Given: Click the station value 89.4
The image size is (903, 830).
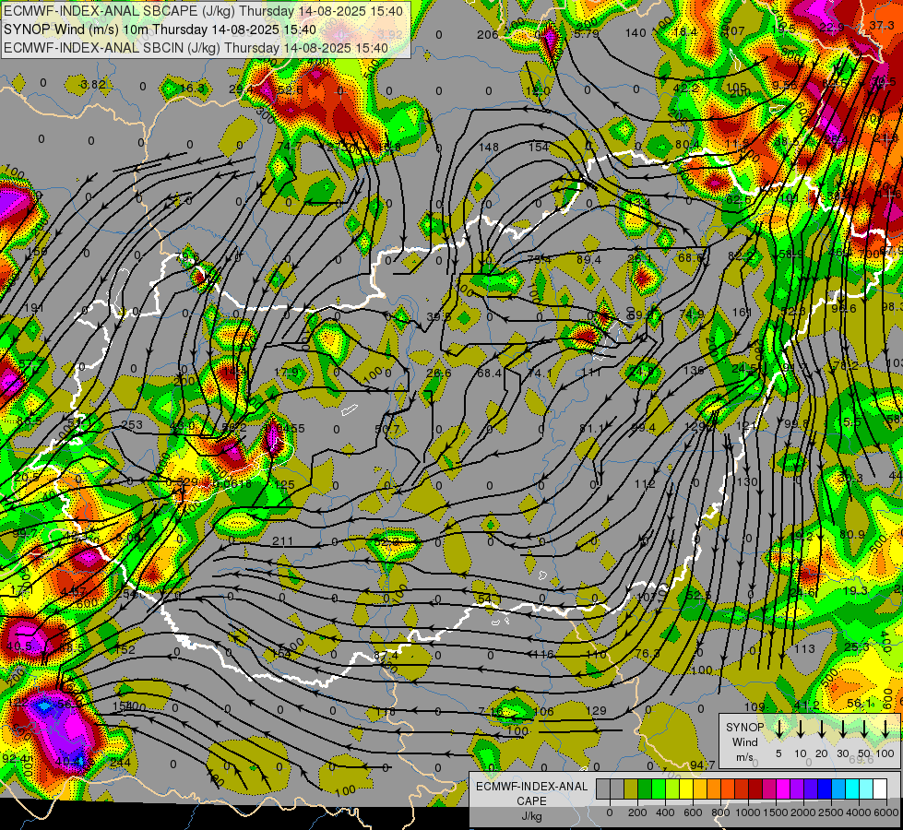Looking at the screenshot, I should click(x=588, y=260).
